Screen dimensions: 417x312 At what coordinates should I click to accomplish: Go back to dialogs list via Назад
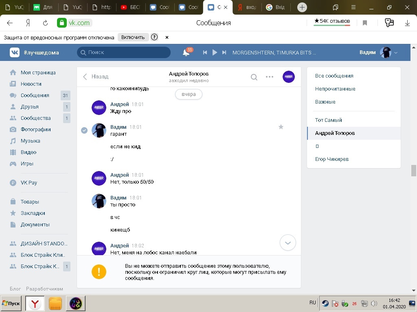coord(96,76)
